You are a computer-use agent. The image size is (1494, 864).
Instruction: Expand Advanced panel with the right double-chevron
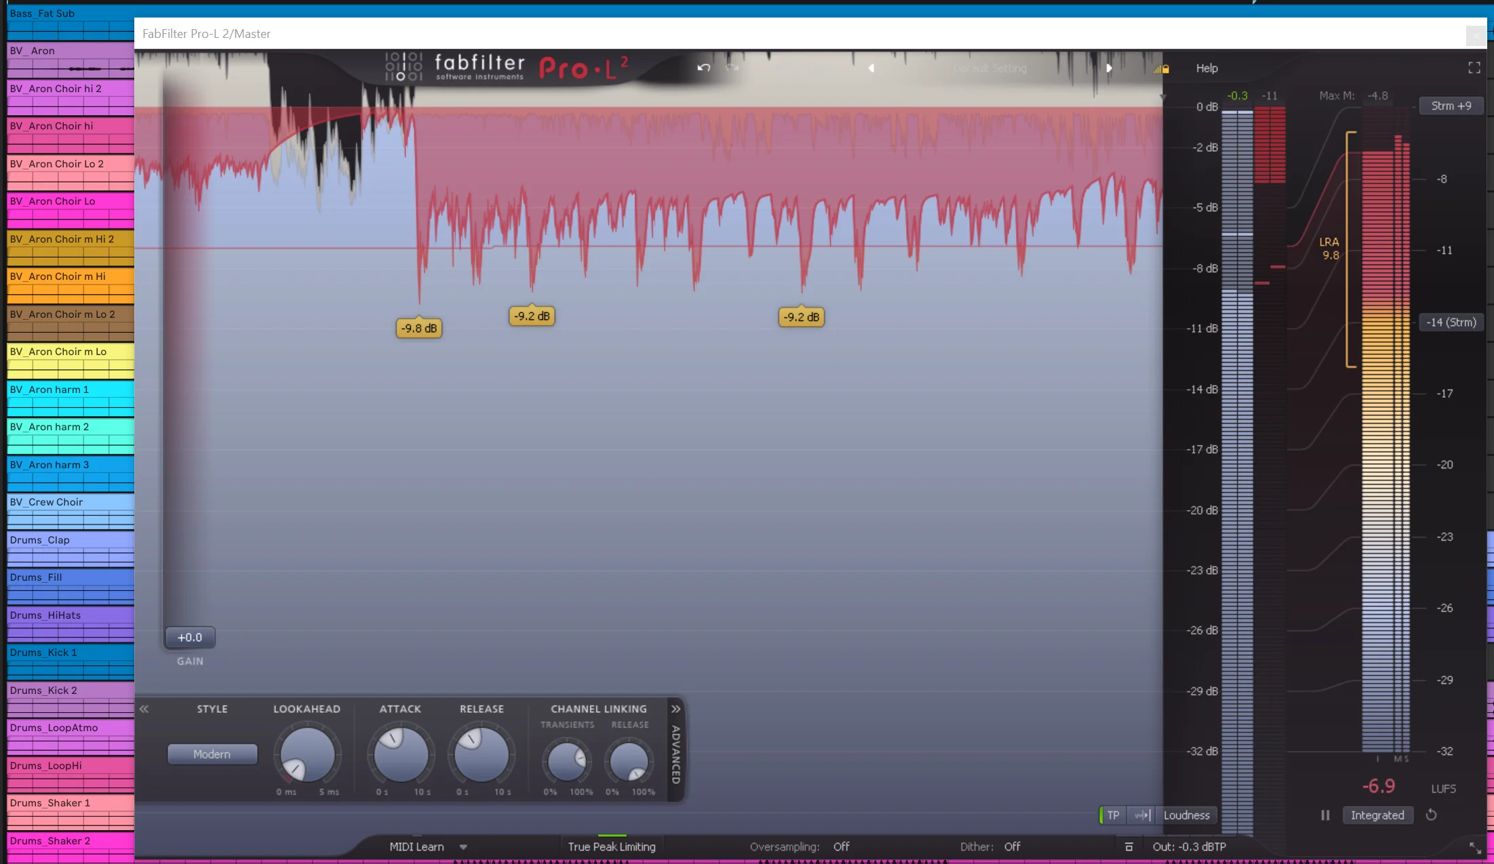tap(675, 709)
